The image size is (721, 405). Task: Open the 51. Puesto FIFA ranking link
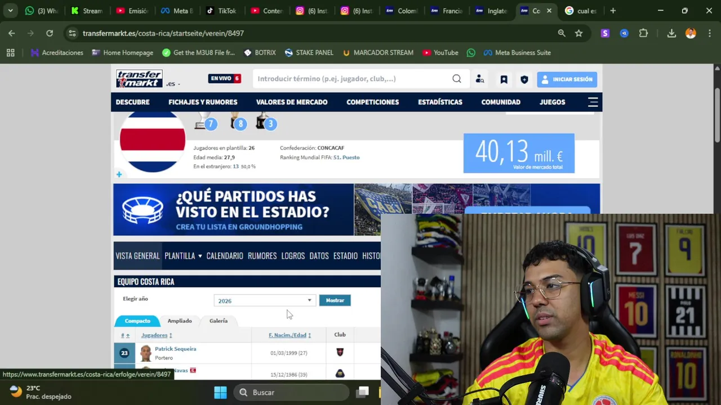pyautogui.click(x=346, y=157)
